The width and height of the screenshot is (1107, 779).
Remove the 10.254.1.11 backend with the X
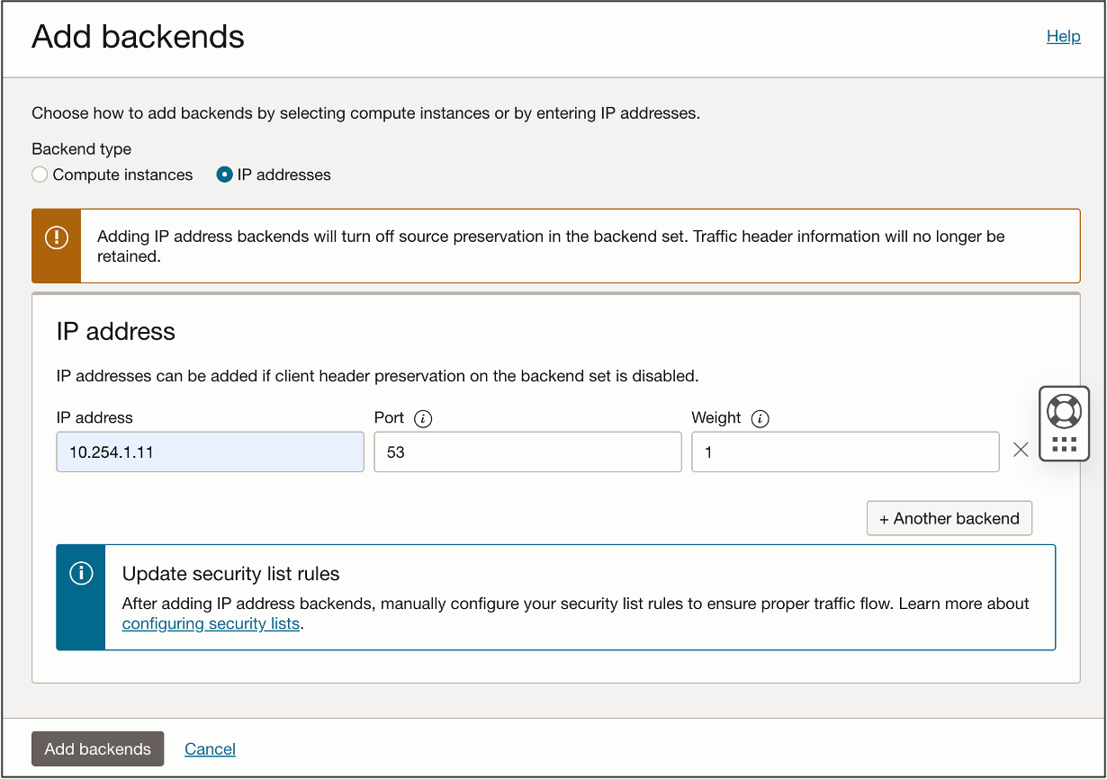[x=1021, y=451]
